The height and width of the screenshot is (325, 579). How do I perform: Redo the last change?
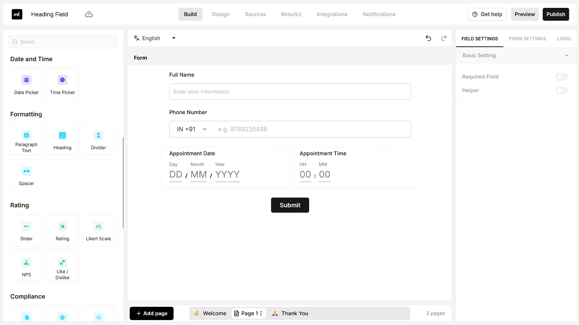444,38
